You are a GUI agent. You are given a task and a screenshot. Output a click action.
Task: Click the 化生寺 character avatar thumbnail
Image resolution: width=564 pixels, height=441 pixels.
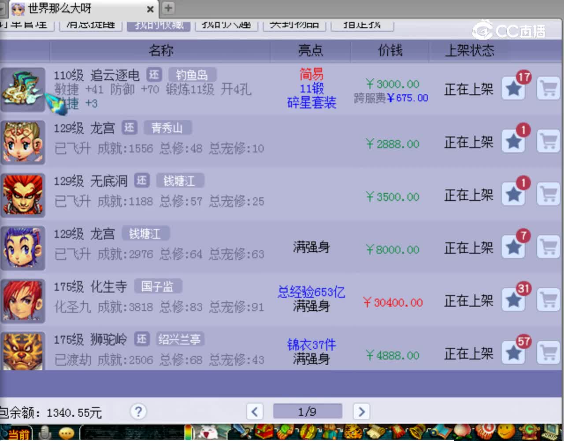tap(23, 300)
